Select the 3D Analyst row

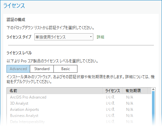(x=79, y=103)
